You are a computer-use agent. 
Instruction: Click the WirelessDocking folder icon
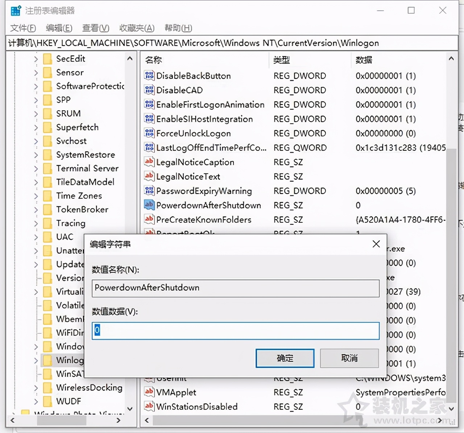point(47,388)
